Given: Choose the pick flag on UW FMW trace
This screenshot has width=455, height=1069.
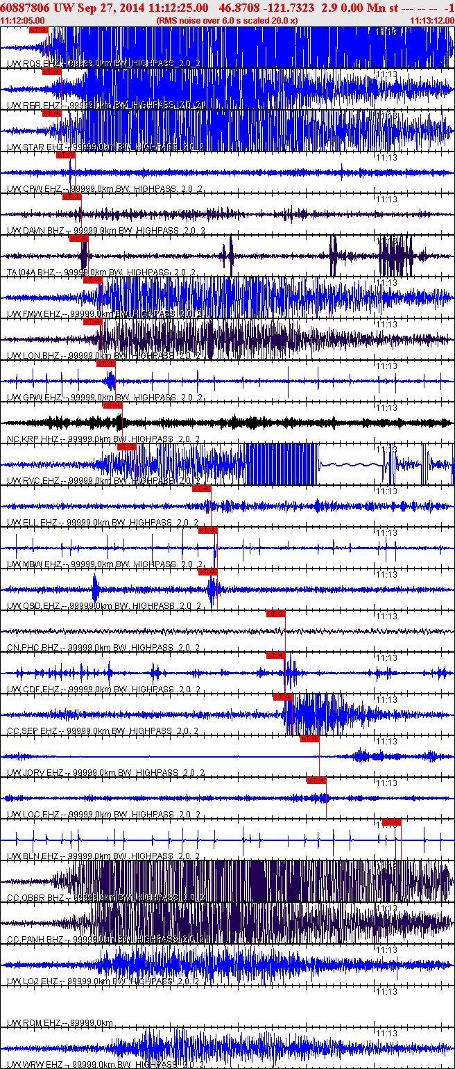Looking at the screenshot, I should pyautogui.click(x=93, y=280).
